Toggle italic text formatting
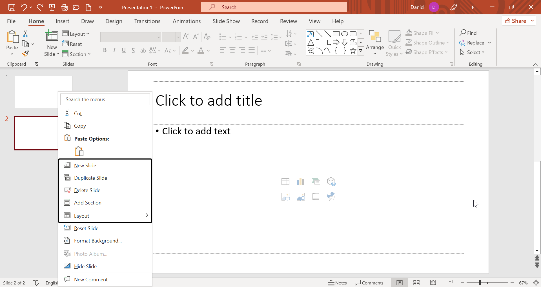 [114, 50]
